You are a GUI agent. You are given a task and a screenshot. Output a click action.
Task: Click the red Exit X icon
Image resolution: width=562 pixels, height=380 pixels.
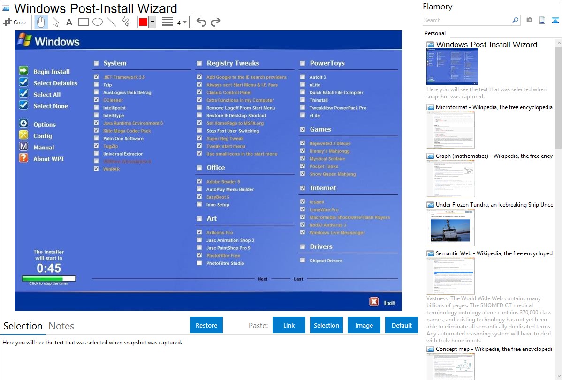374,302
